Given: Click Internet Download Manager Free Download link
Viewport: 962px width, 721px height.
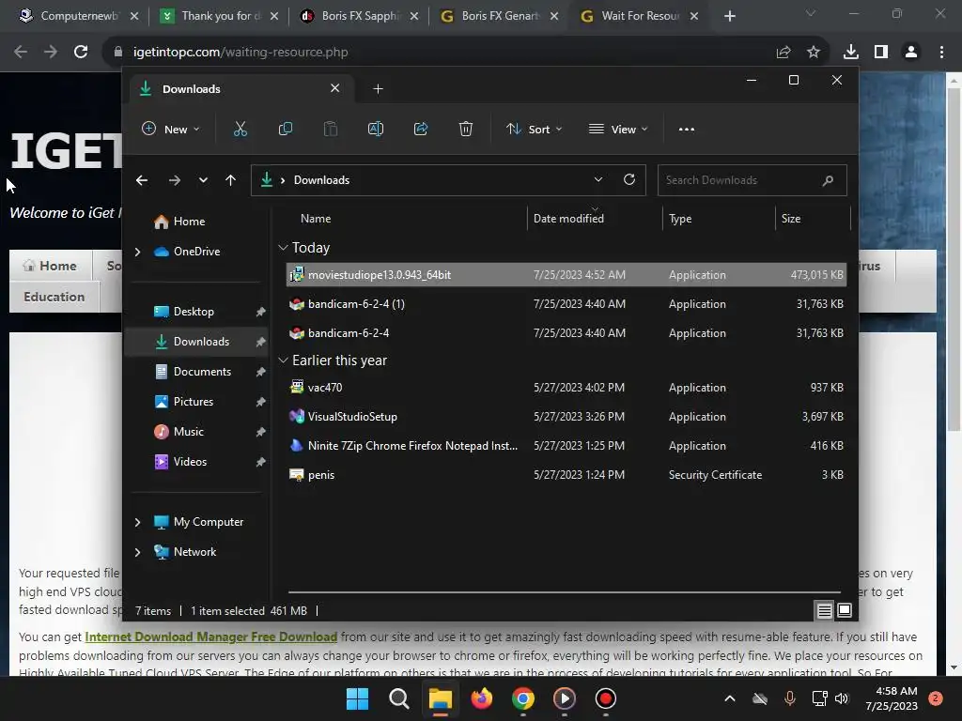Looking at the screenshot, I should (211, 637).
